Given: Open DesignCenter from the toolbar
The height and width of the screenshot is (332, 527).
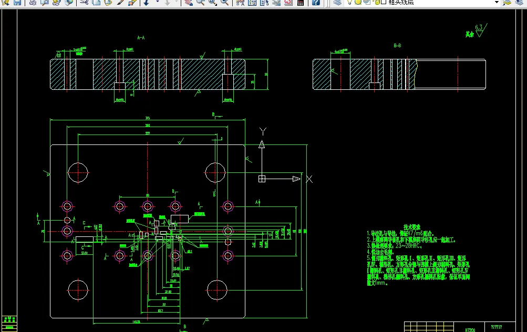Looking at the screenshot, I should (x=252, y=3).
